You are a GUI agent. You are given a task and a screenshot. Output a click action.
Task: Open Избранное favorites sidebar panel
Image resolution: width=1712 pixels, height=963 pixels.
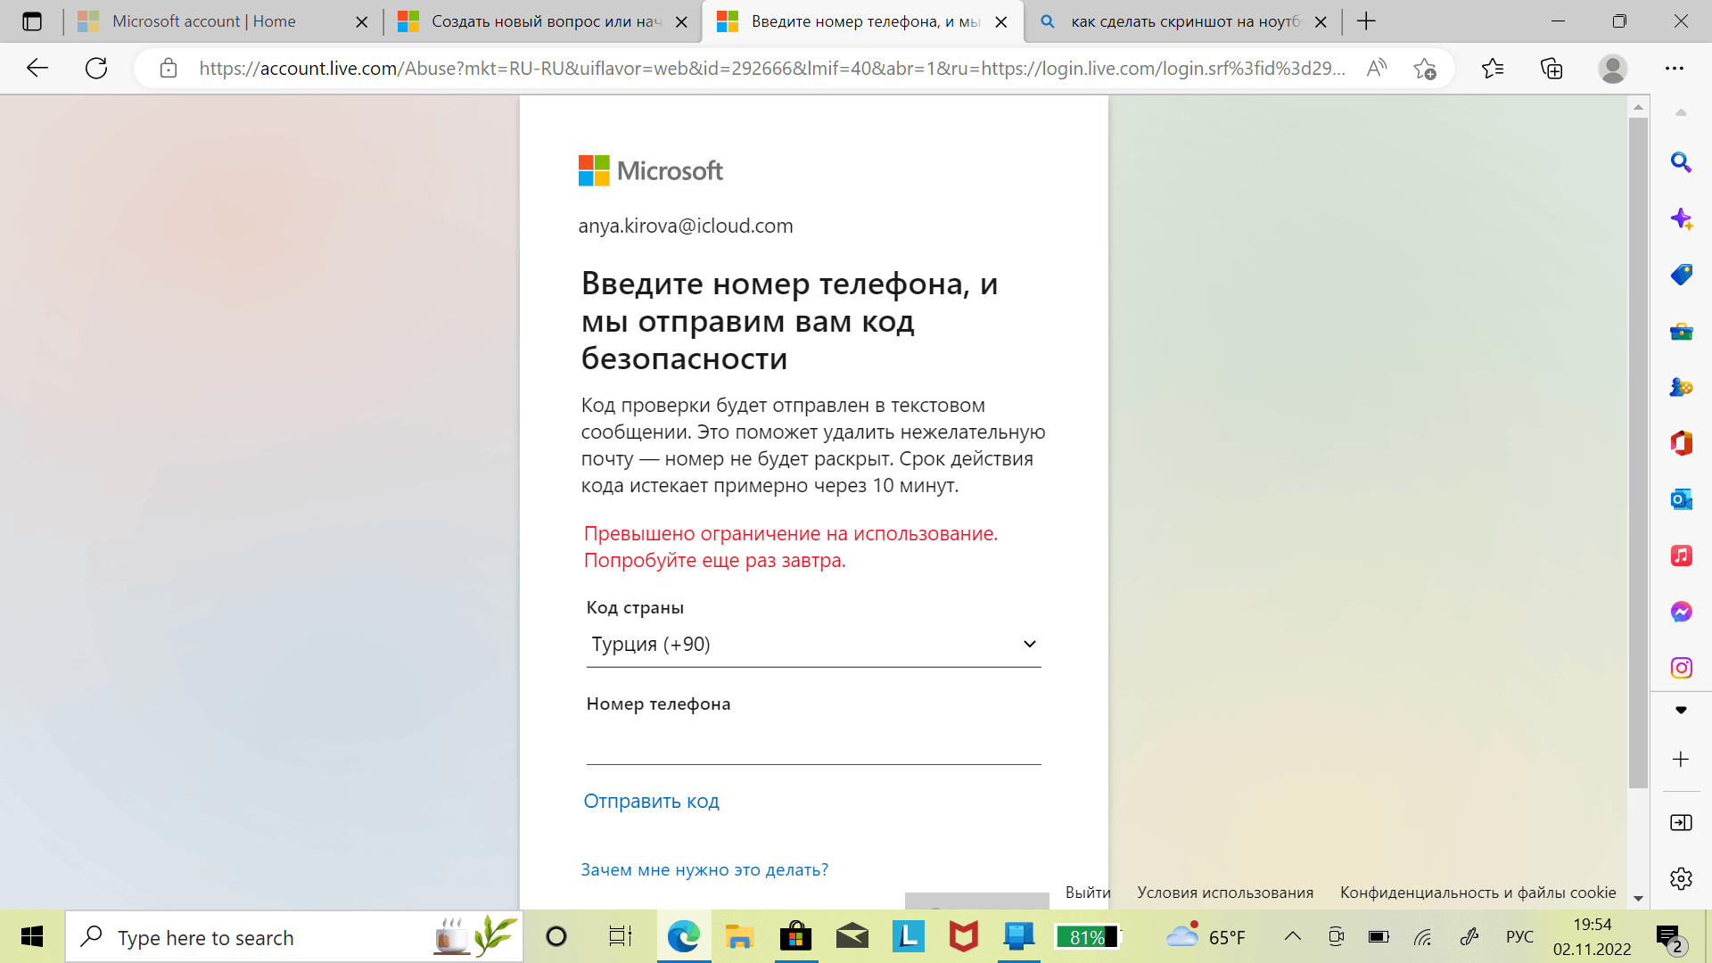(x=1492, y=68)
